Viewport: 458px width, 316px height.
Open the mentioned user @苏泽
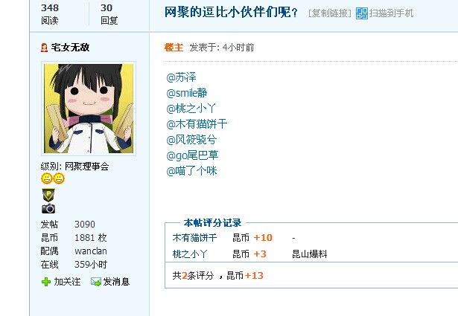coord(182,77)
